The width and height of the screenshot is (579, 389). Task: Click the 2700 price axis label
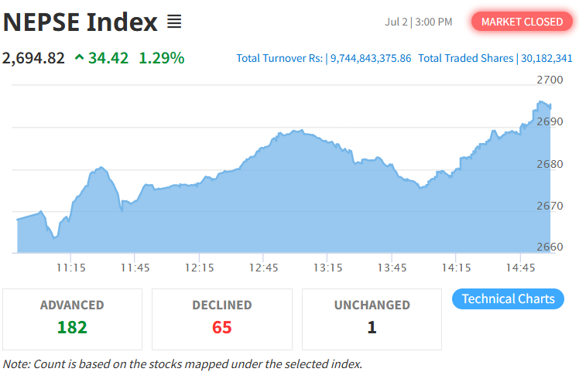point(550,80)
